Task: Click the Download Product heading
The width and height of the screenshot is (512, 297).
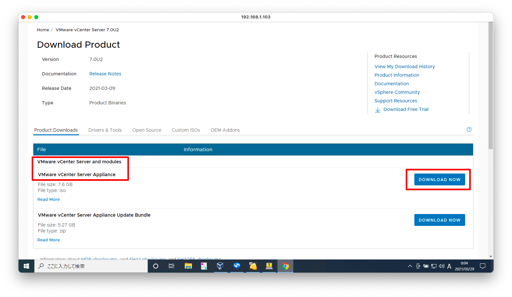Action: 79,44
